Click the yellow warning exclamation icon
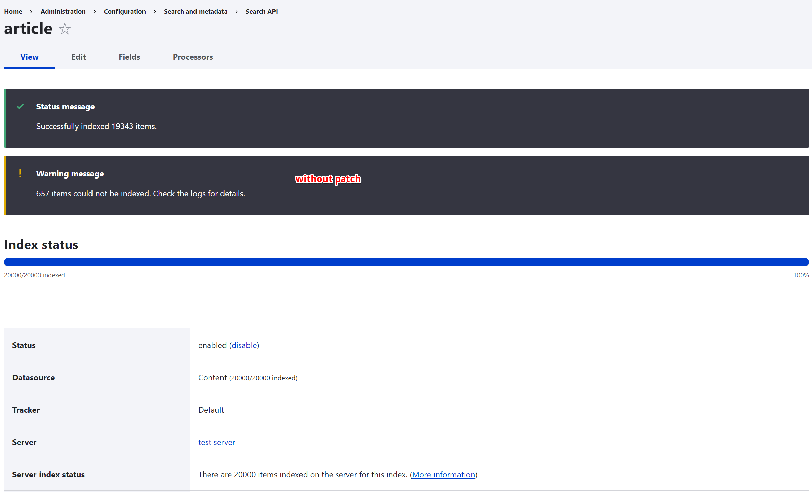This screenshot has height=492, width=812. 20,173
